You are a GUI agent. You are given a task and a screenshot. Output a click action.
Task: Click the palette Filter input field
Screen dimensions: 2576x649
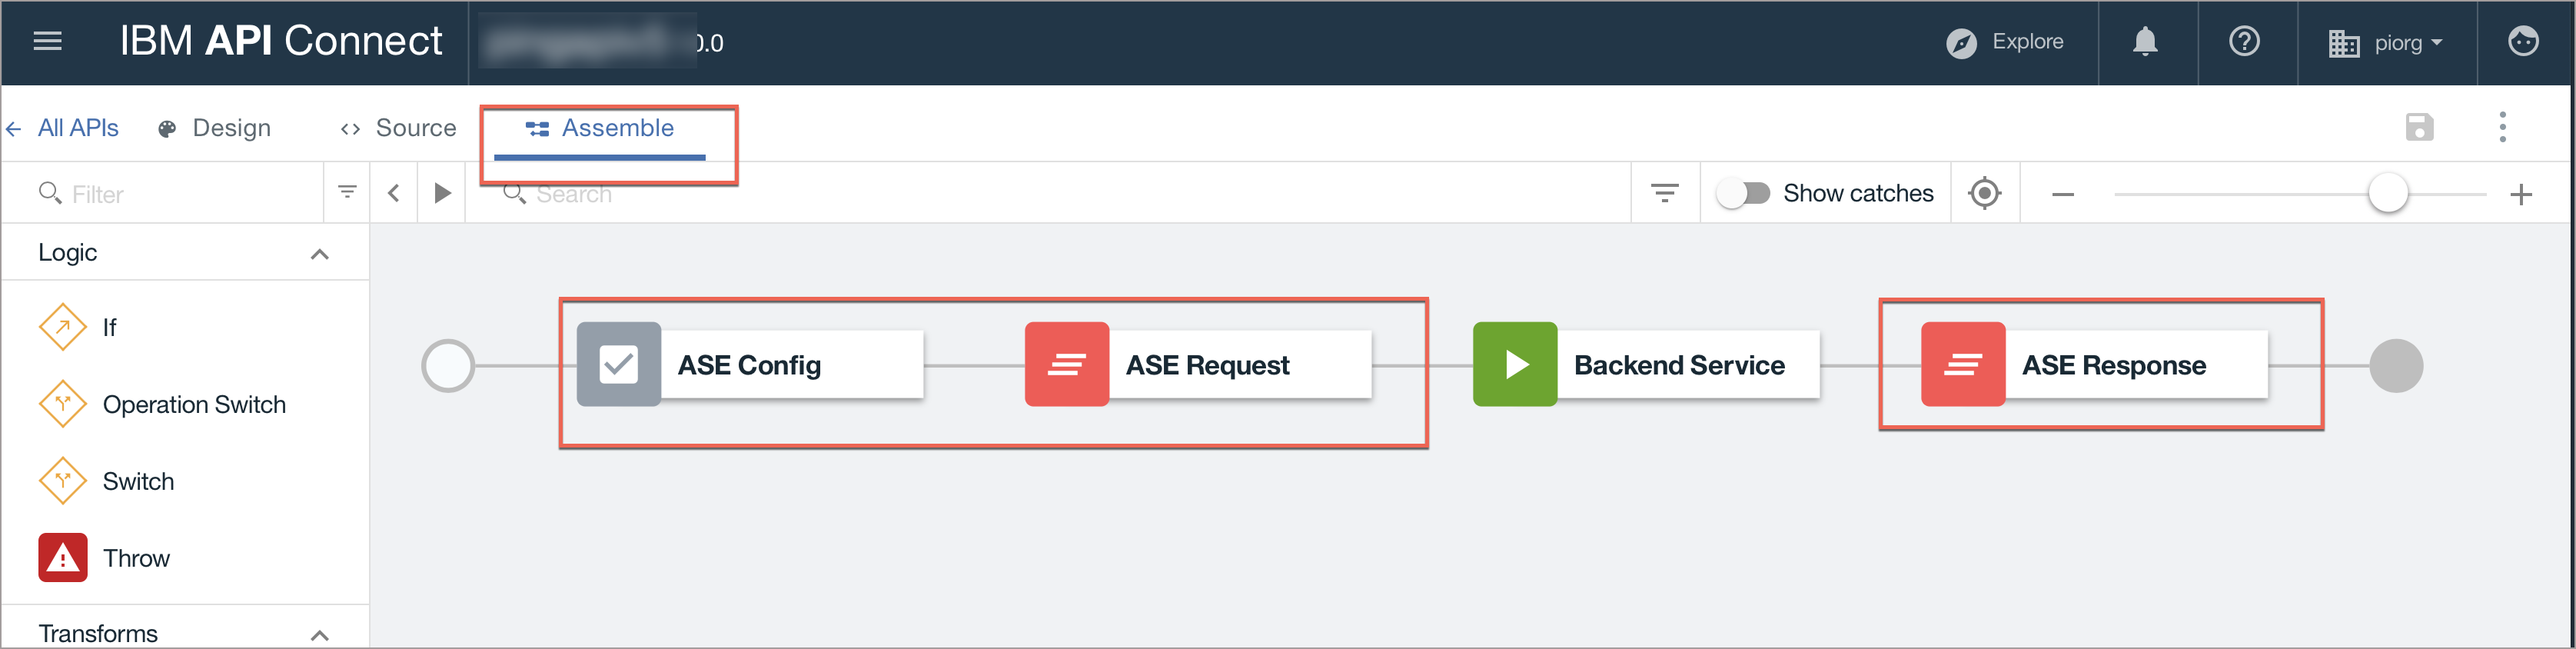point(180,194)
